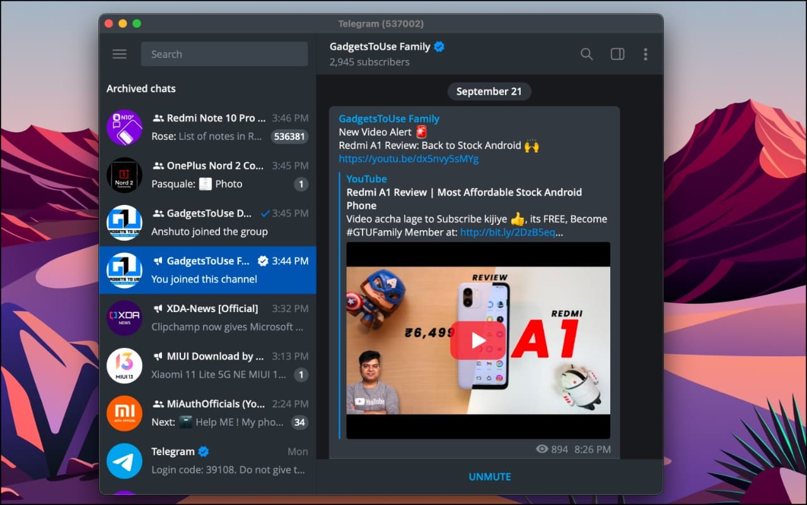
Task: Click the September 21 date marker
Action: (489, 91)
